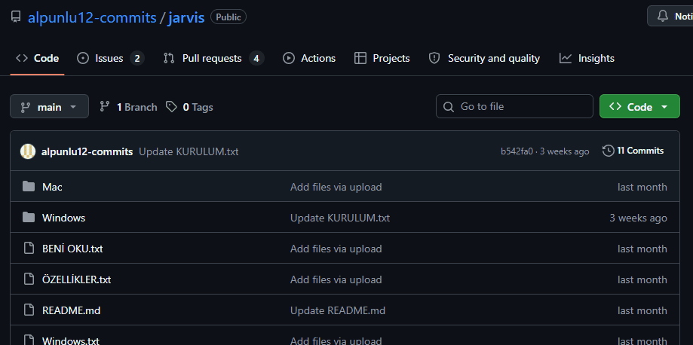Open Windows row commit Update KURULUM.txt

click(x=340, y=218)
